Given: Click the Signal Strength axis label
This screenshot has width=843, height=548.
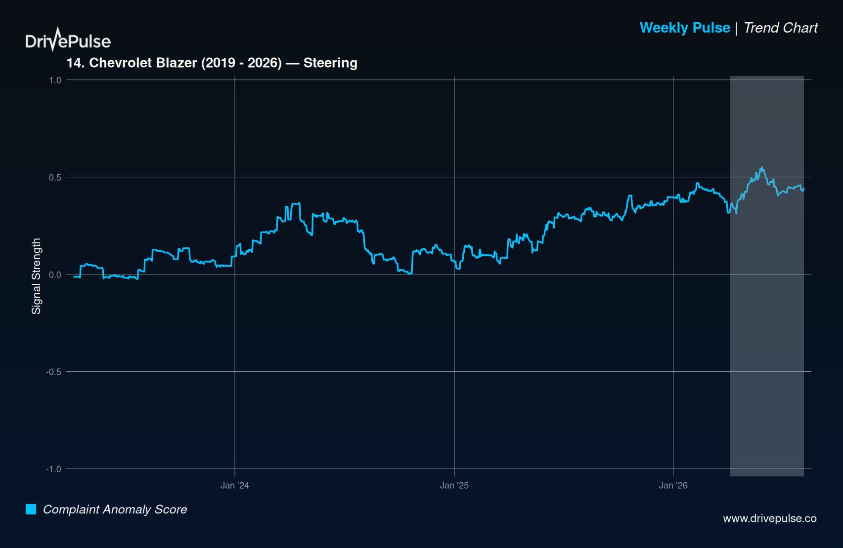Looking at the screenshot, I should [x=36, y=276].
